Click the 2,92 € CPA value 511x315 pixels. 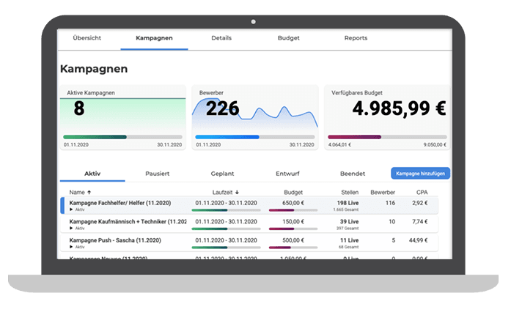[x=420, y=203]
